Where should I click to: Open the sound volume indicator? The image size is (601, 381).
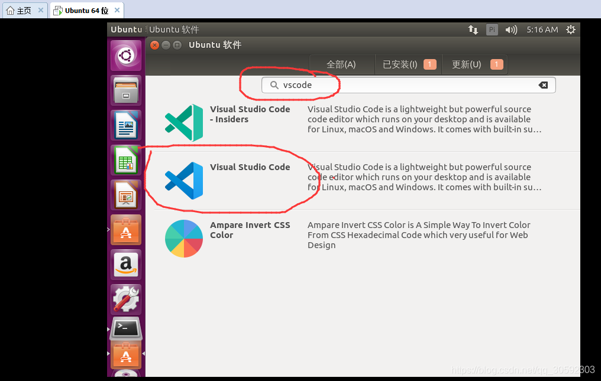511,30
